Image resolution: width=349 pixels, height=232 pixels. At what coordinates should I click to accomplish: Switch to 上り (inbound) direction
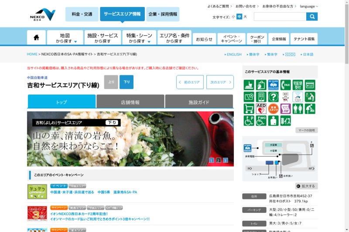pyautogui.click(x=111, y=82)
